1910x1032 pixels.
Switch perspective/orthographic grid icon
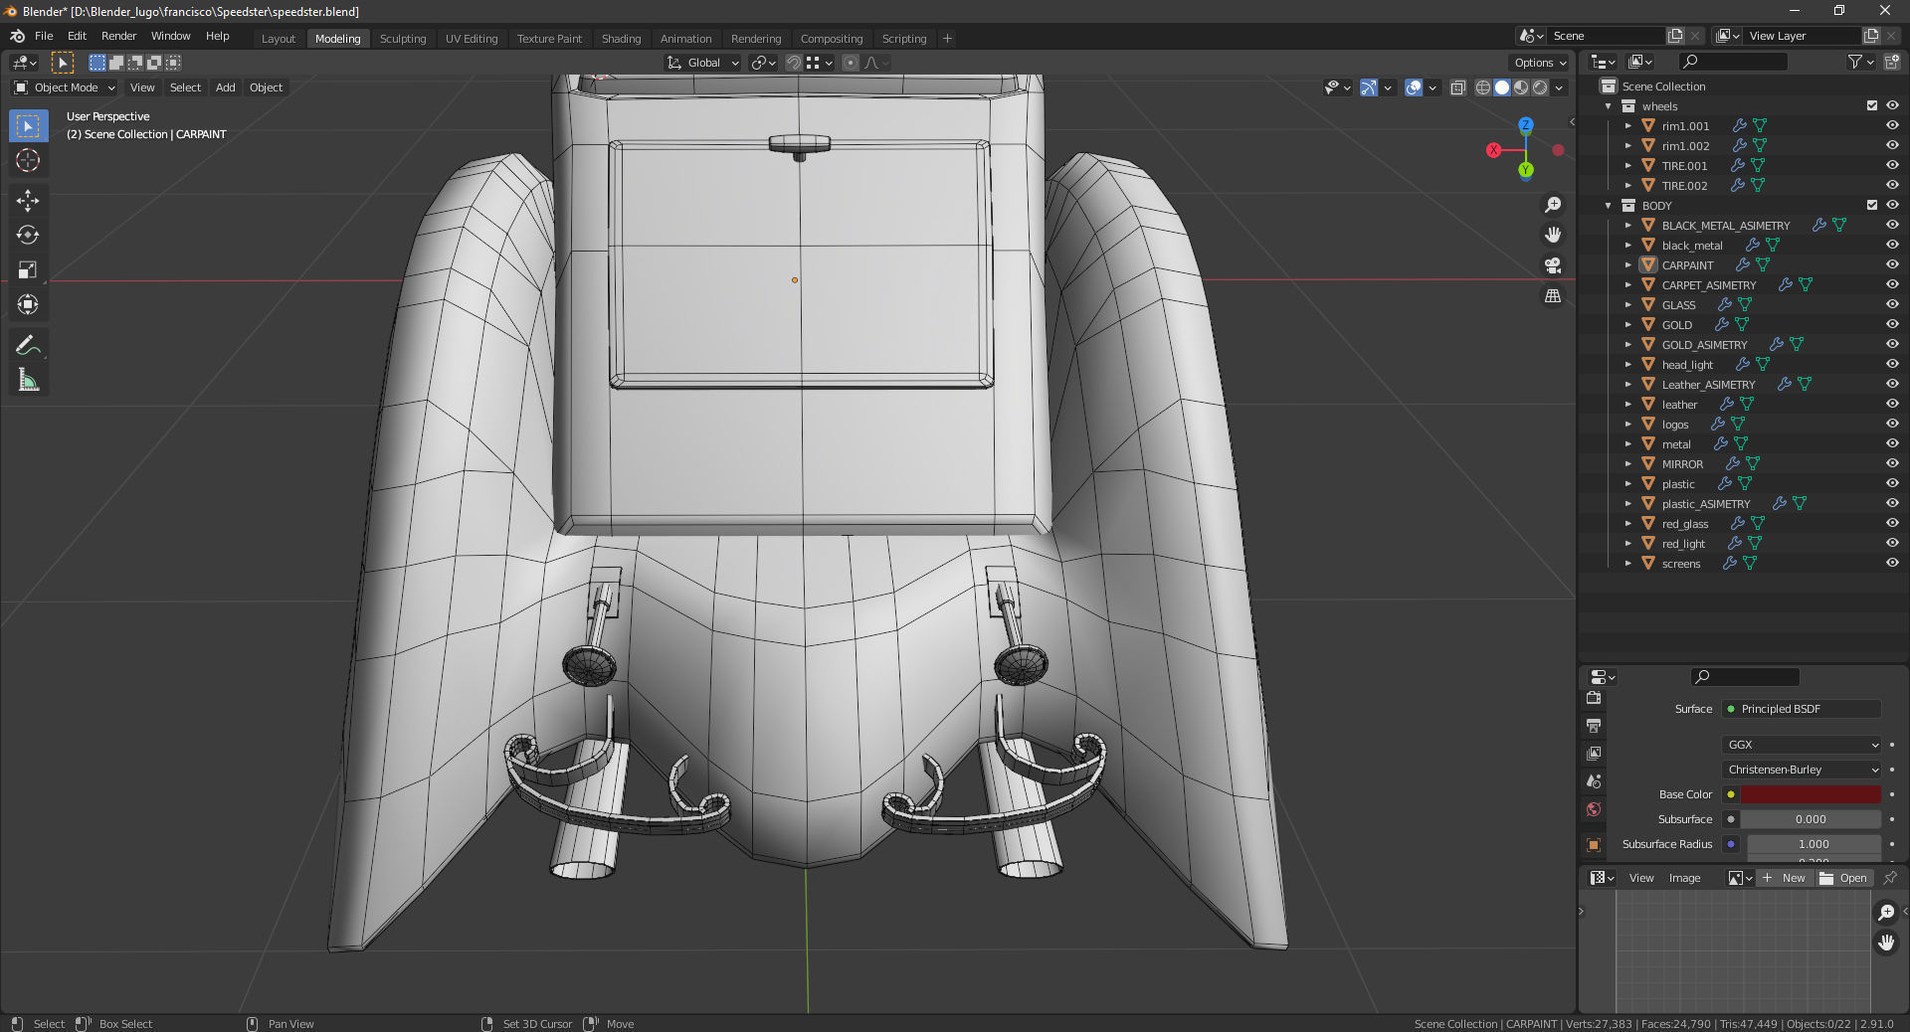[1552, 295]
